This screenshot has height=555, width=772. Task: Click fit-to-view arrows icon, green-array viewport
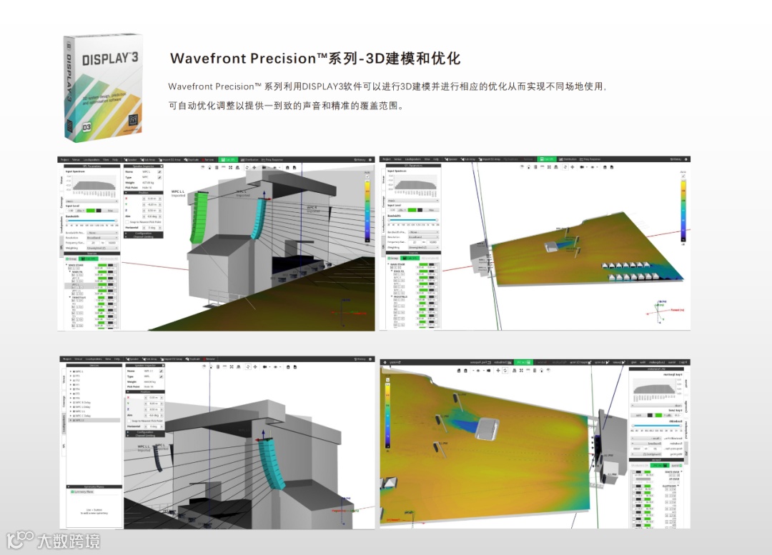pyautogui.click(x=230, y=167)
